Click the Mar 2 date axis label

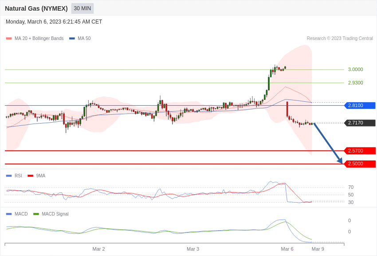click(x=98, y=249)
